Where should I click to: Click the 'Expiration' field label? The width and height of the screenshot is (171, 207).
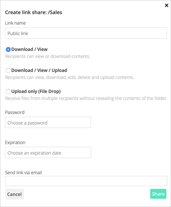coord(15,142)
